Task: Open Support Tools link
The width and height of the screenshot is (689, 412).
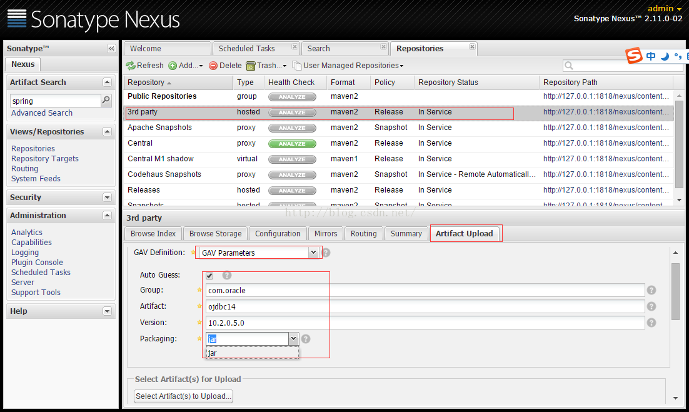Action: click(36, 293)
